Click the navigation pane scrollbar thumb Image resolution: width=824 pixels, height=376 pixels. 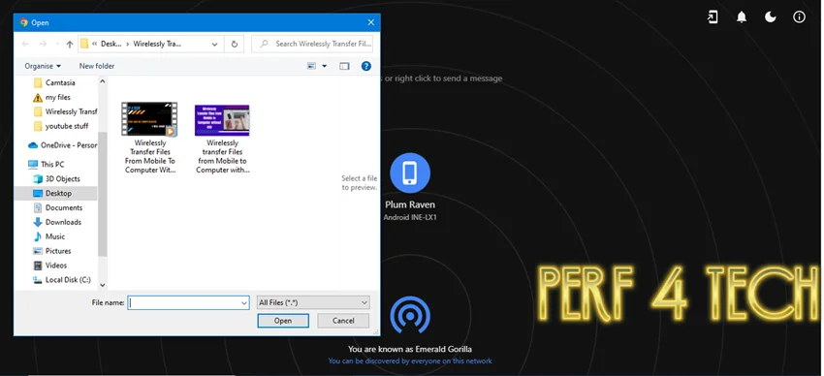(103, 195)
